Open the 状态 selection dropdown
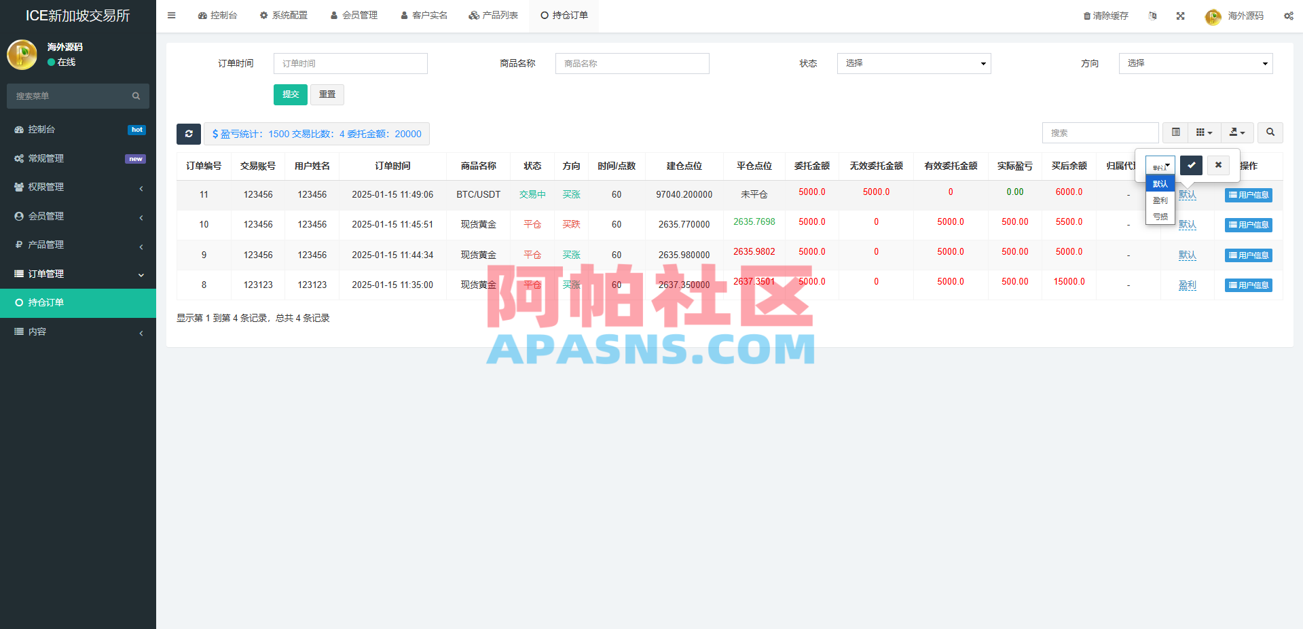This screenshot has height=629, width=1303. pyautogui.click(x=913, y=63)
